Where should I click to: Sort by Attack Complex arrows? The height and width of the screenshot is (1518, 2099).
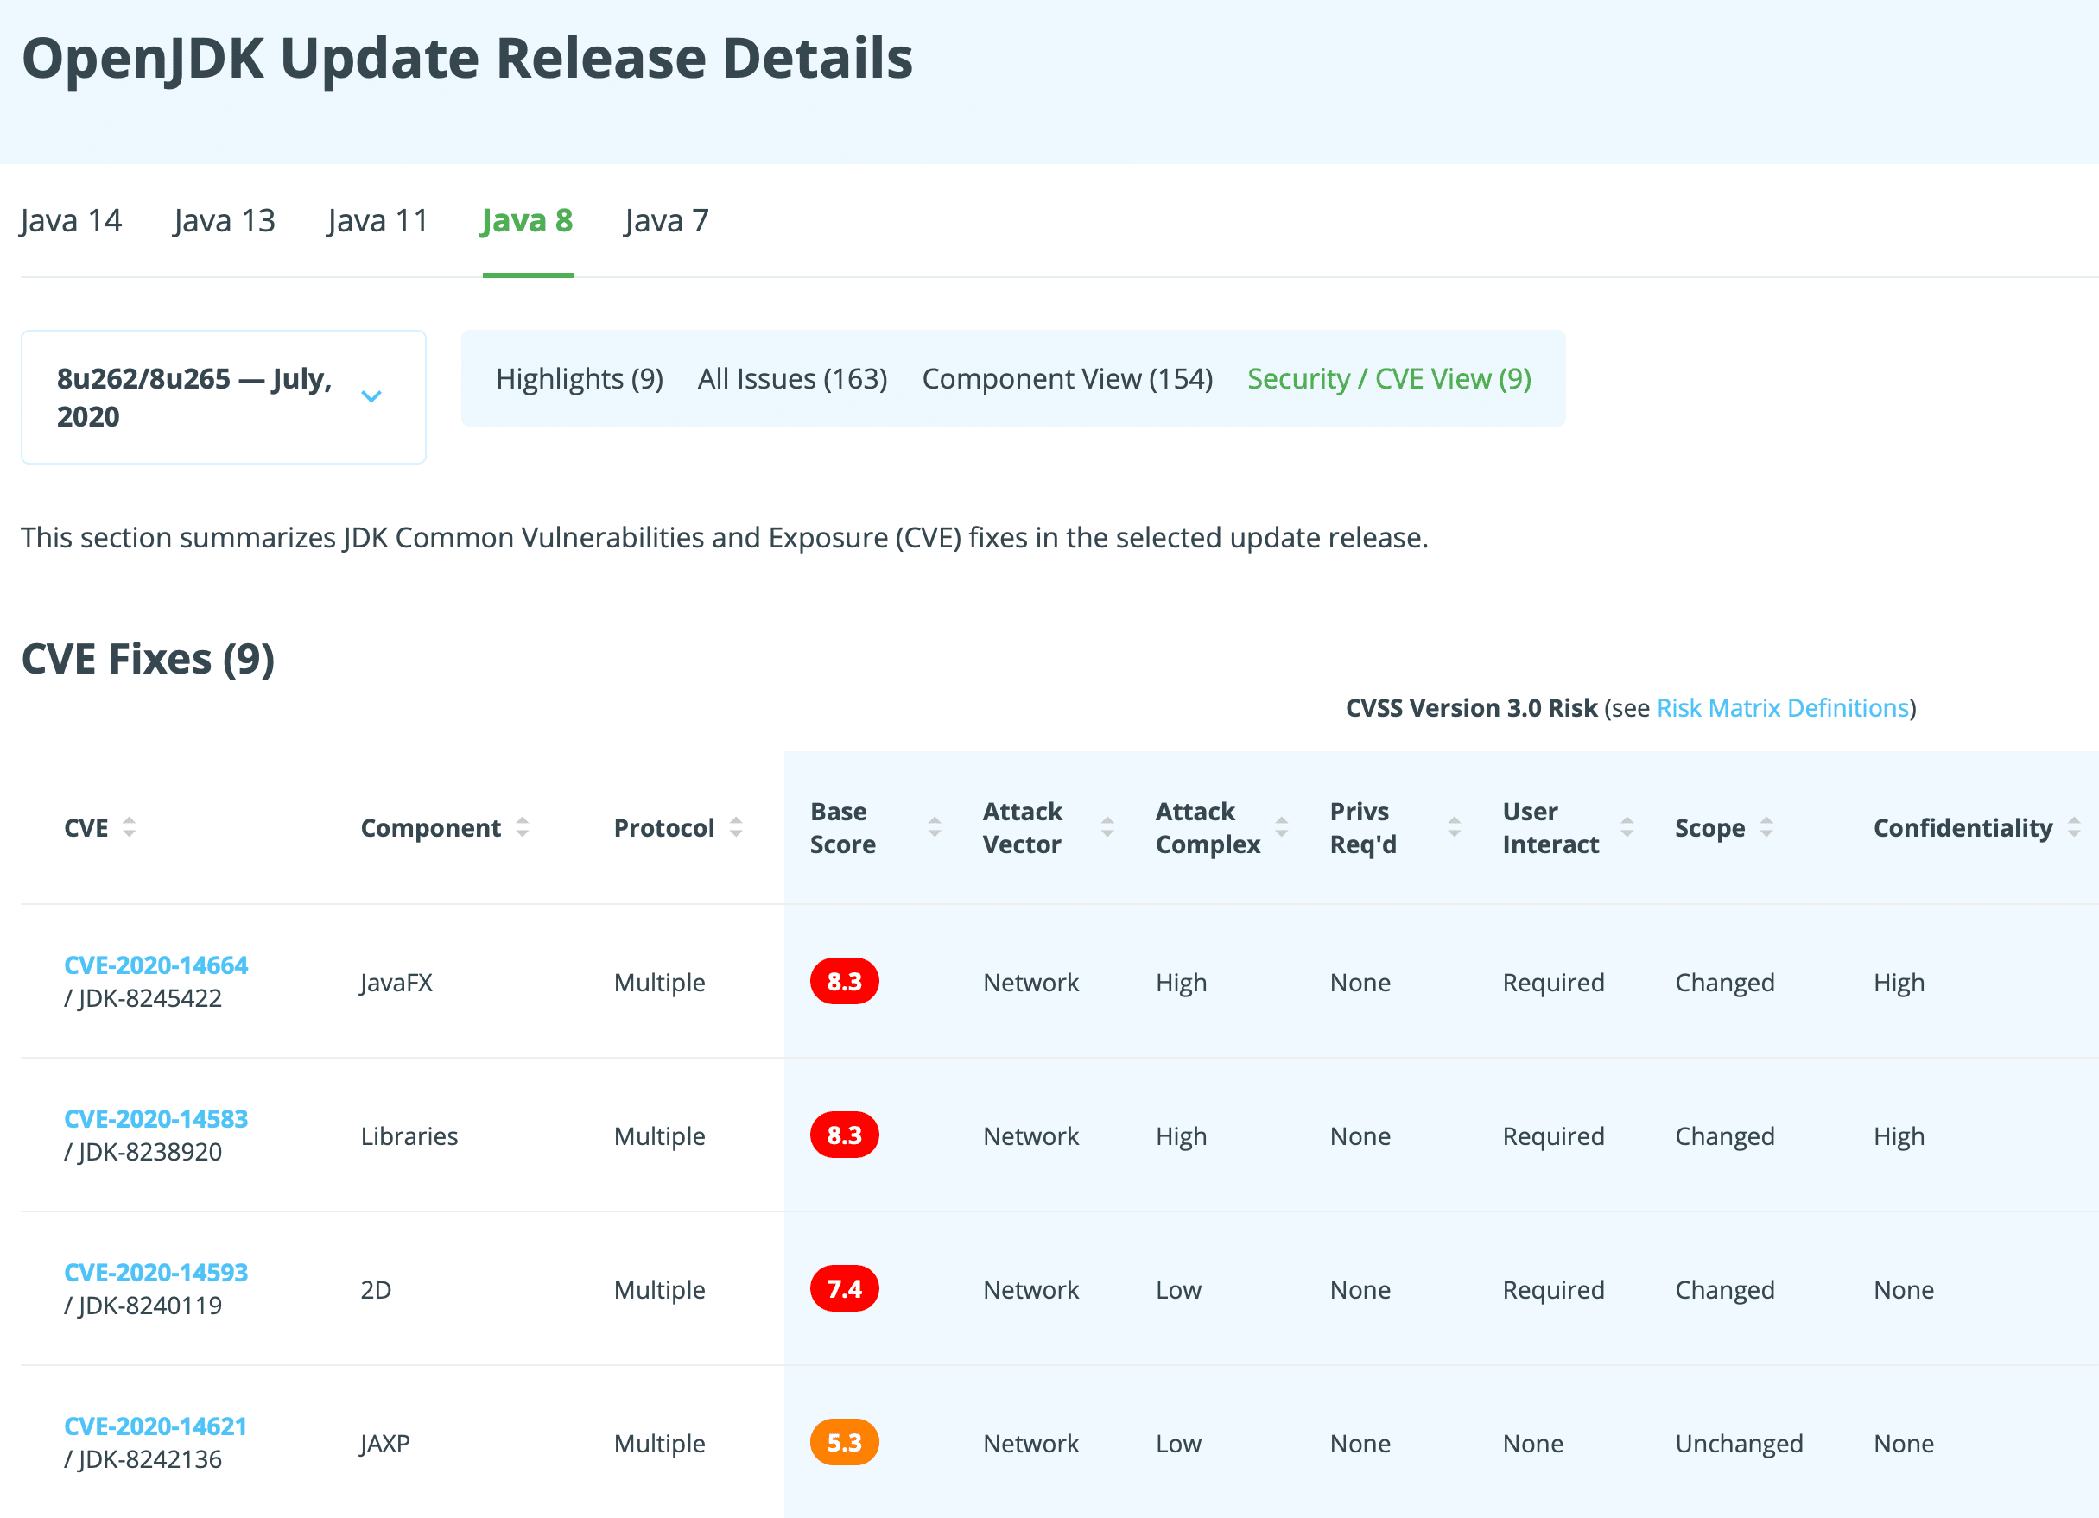click(1282, 827)
